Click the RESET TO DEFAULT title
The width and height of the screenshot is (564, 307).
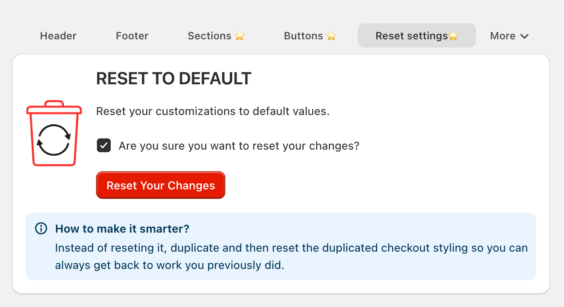[x=173, y=79]
